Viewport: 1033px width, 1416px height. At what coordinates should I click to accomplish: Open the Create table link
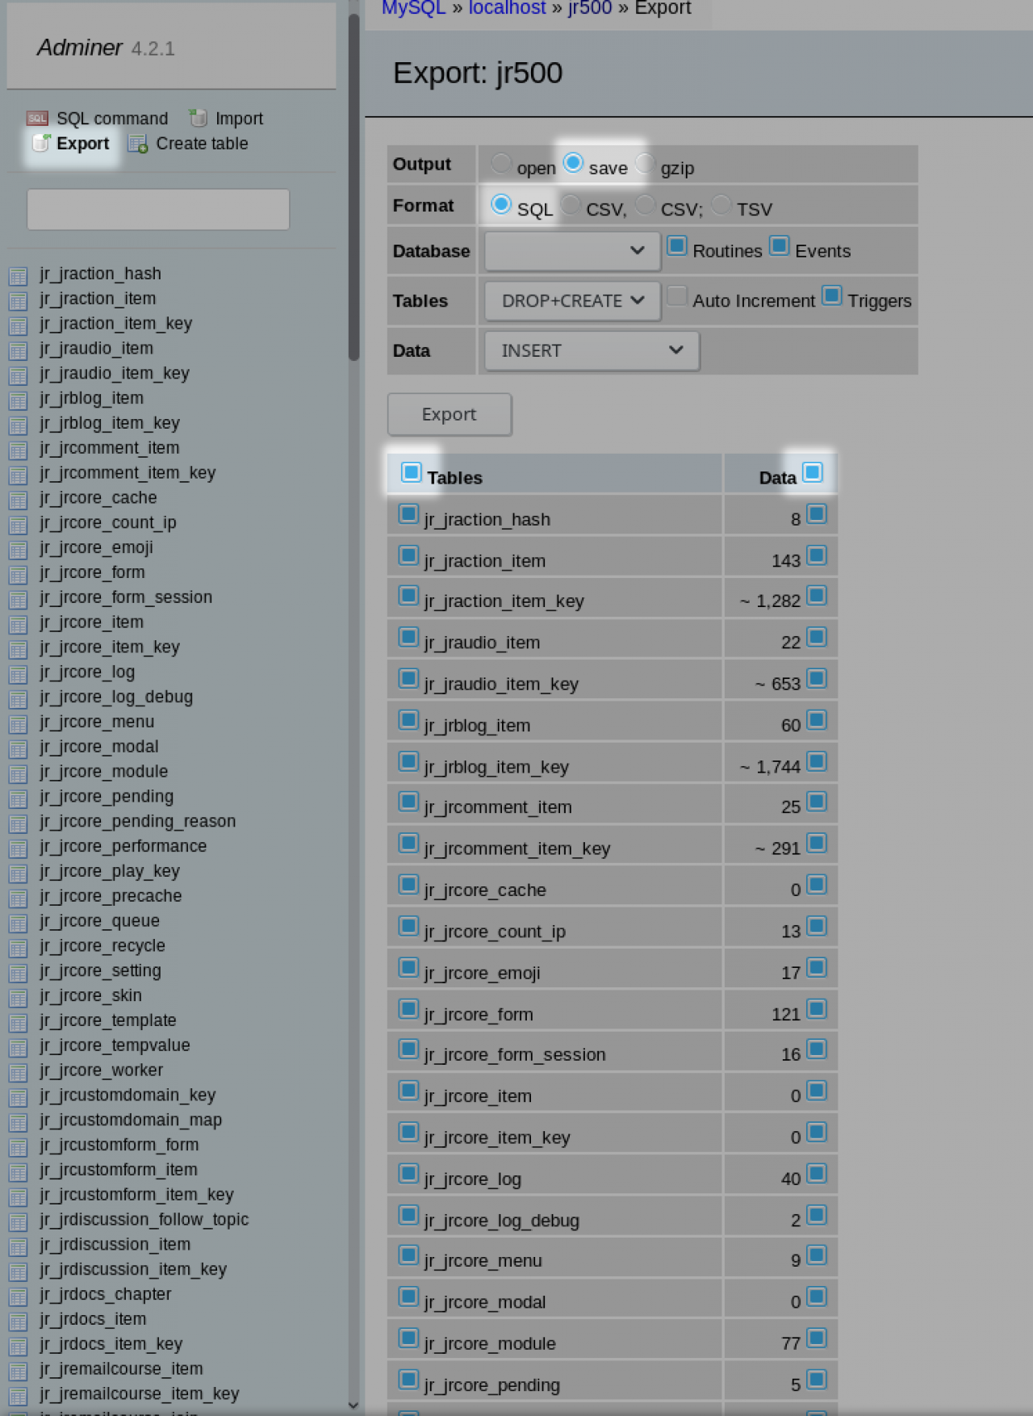pyautogui.click(x=202, y=144)
